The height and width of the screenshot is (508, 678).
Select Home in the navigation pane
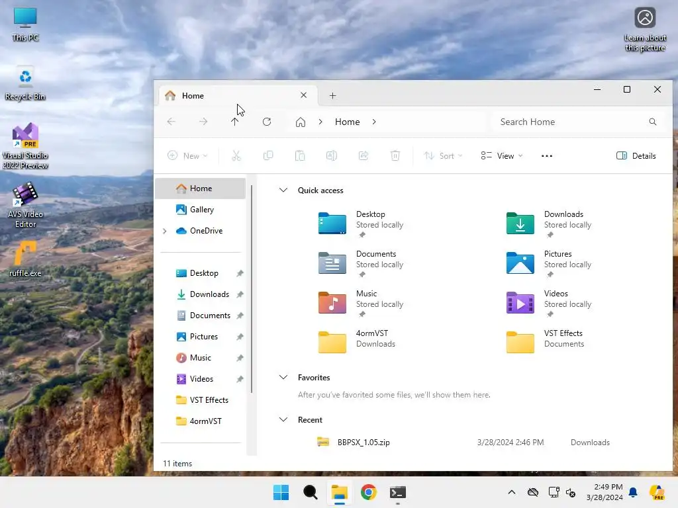point(200,189)
